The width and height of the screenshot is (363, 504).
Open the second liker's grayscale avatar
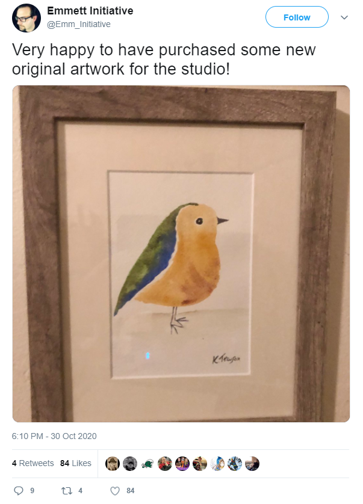pos(130,464)
